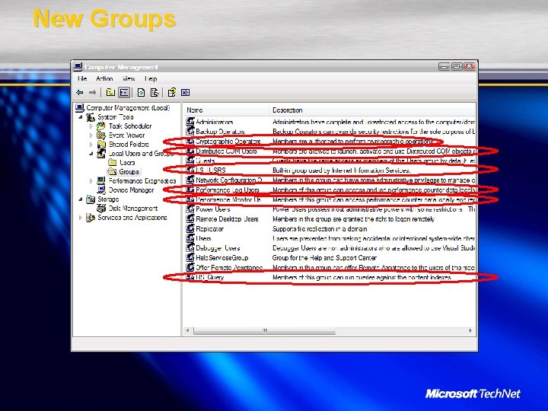
Task: Open the Action menu
Action: tap(104, 78)
